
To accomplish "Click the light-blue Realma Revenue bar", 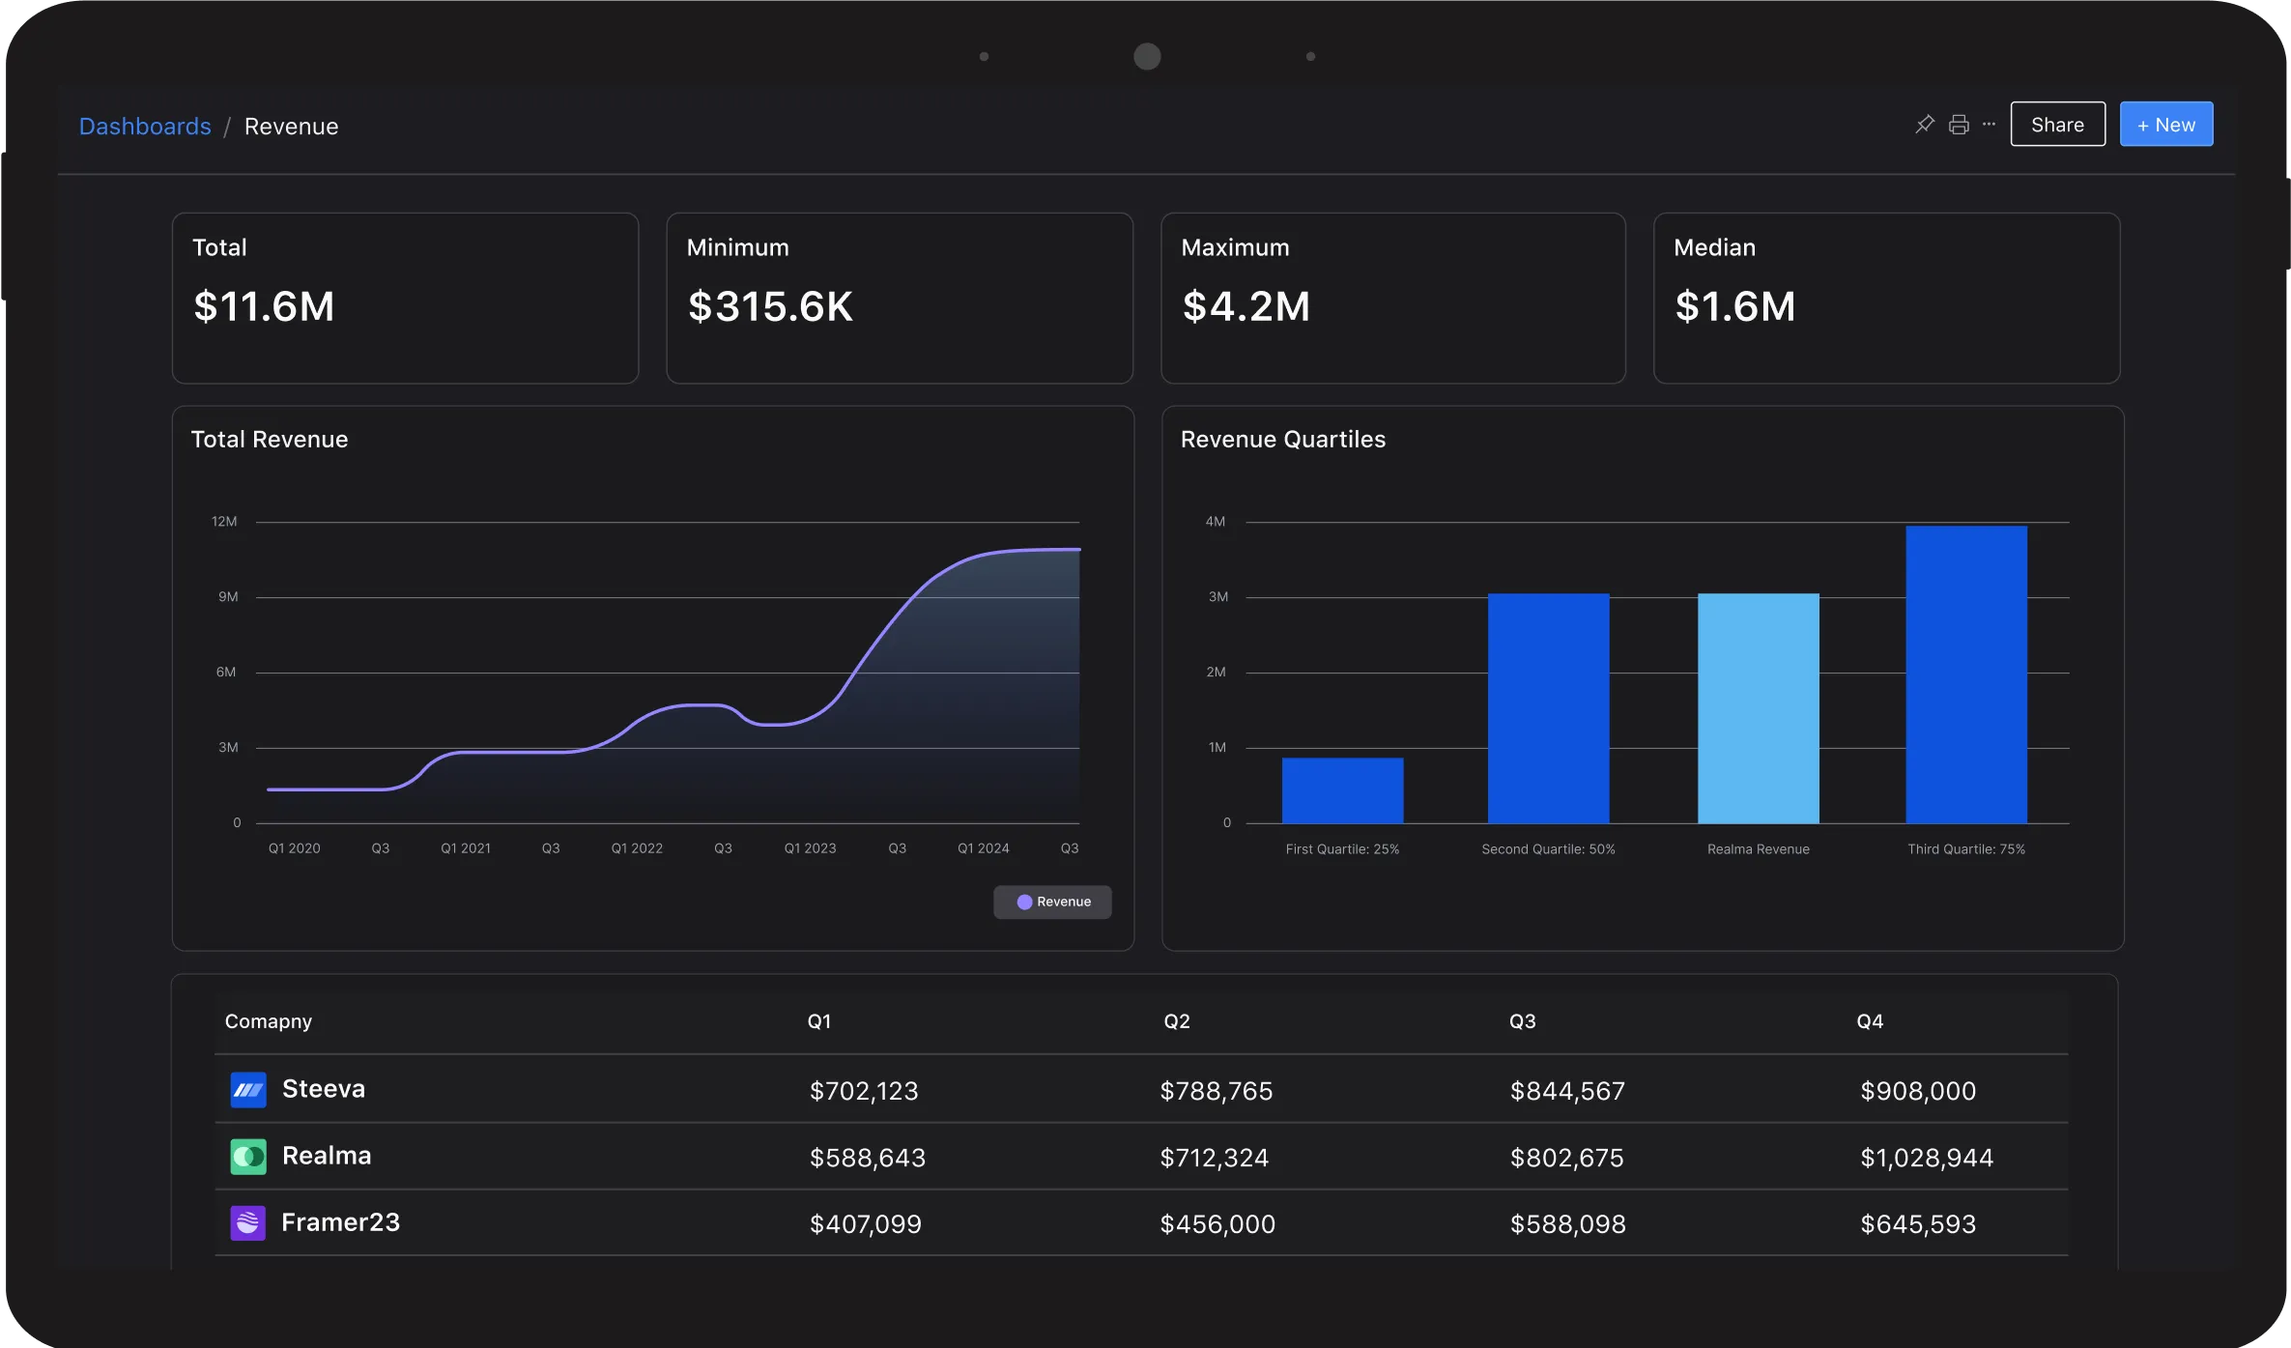I will (1758, 708).
